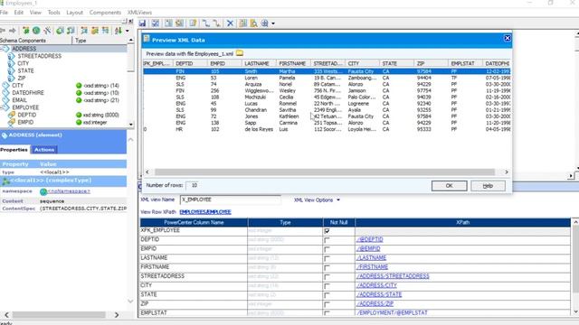Toggle the Not Null checkbox for LASTNAME
579x325 pixels.
(327, 258)
